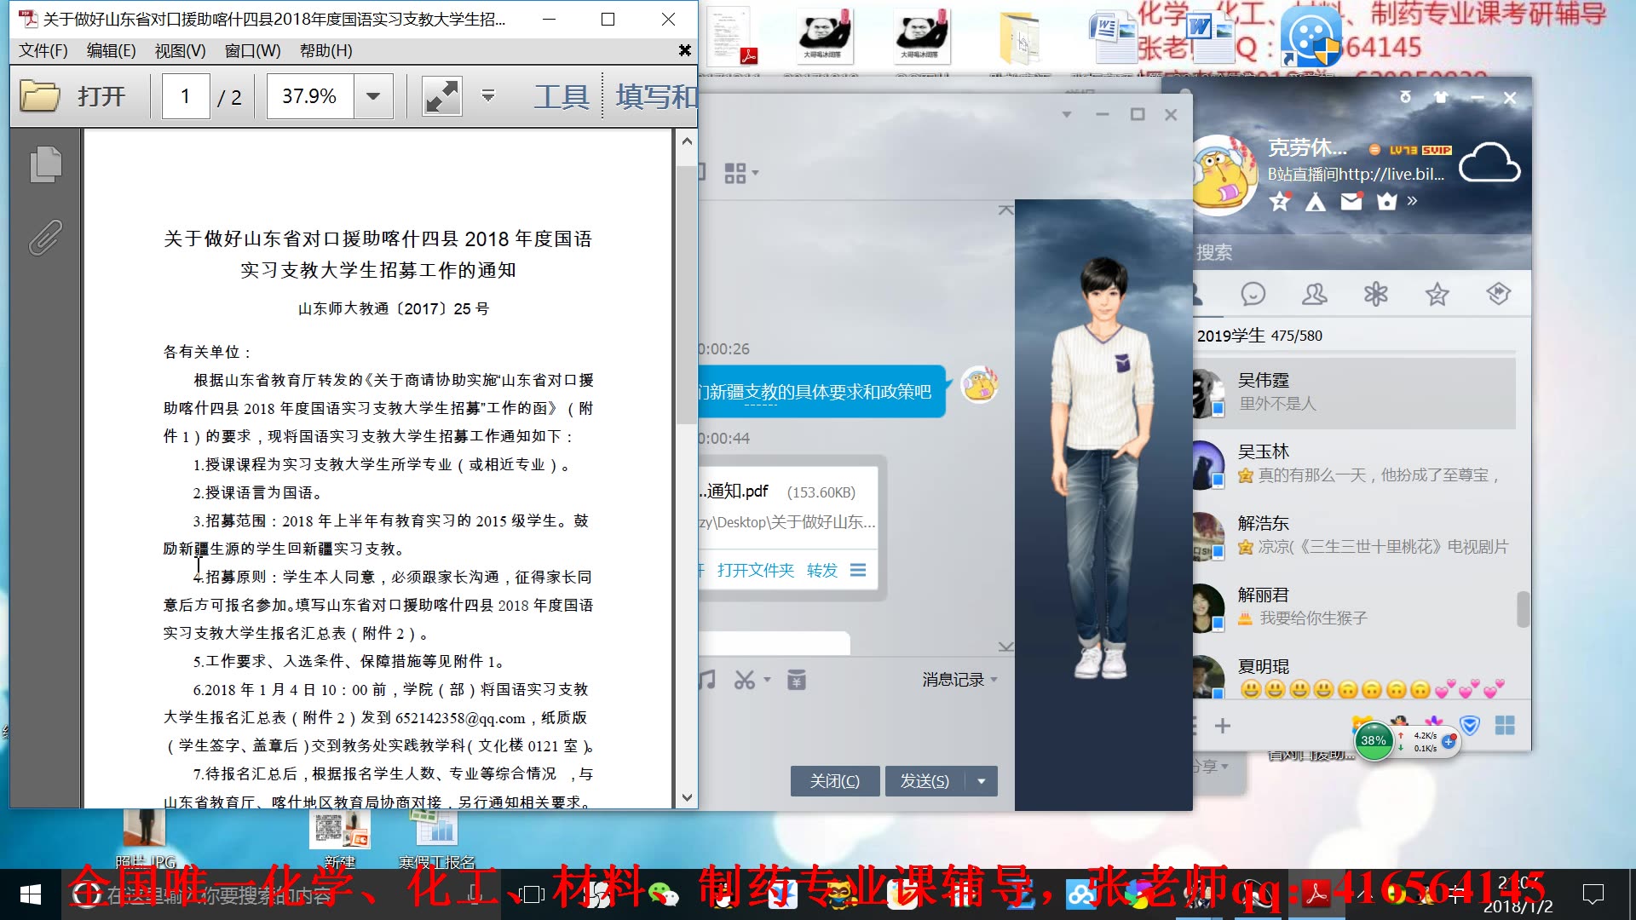Open the QQ skin changer shirt icon
This screenshot has width=1636, height=920.
1441,97
